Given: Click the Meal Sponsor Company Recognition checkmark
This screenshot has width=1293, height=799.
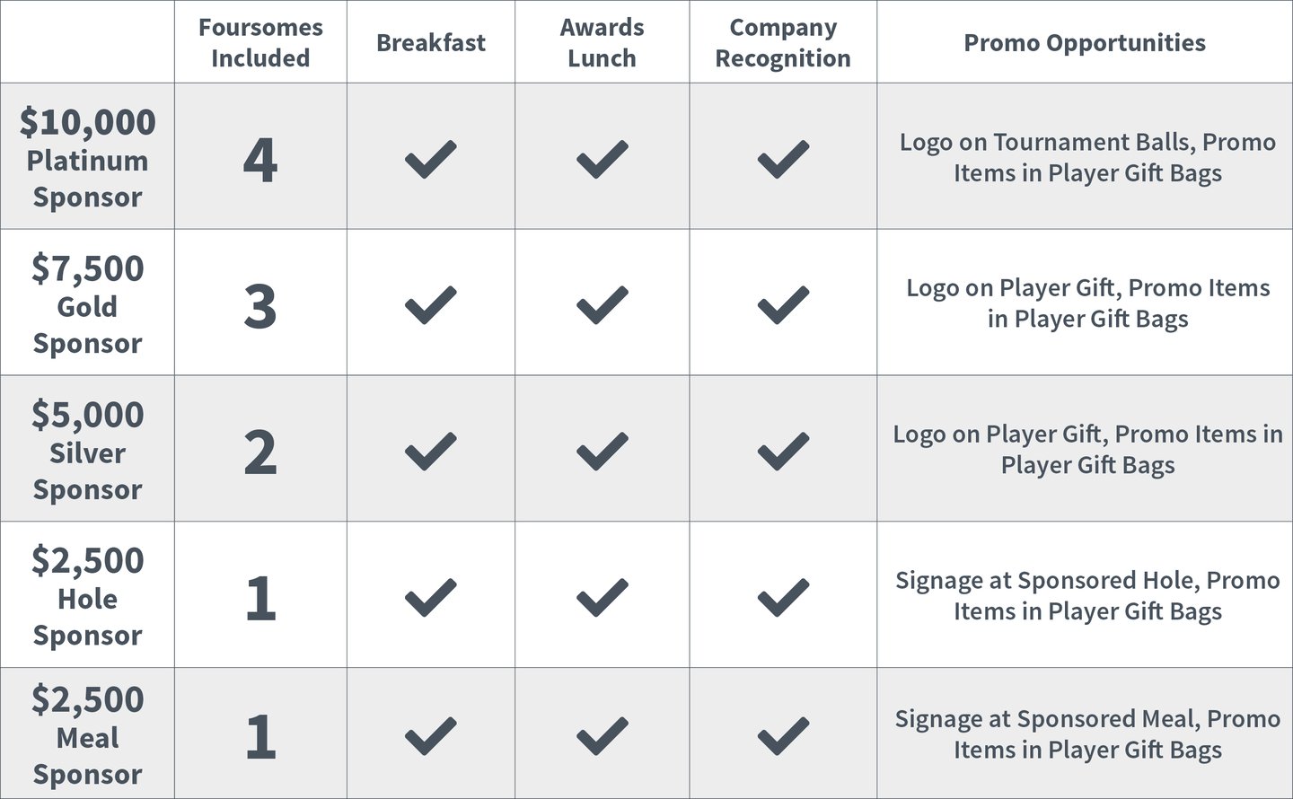Looking at the screenshot, I should pyautogui.click(x=783, y=736).
